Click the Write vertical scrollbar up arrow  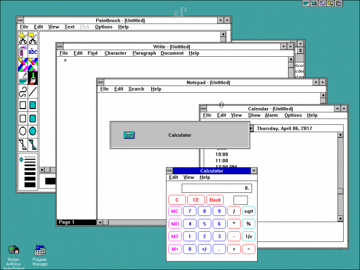(291, 60)
